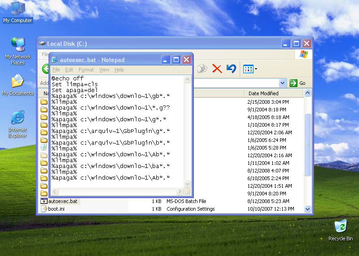Click the Explorer vertical scrollbar thumb
The height and width of the screenshot is (256, 359).
point(307,144)
